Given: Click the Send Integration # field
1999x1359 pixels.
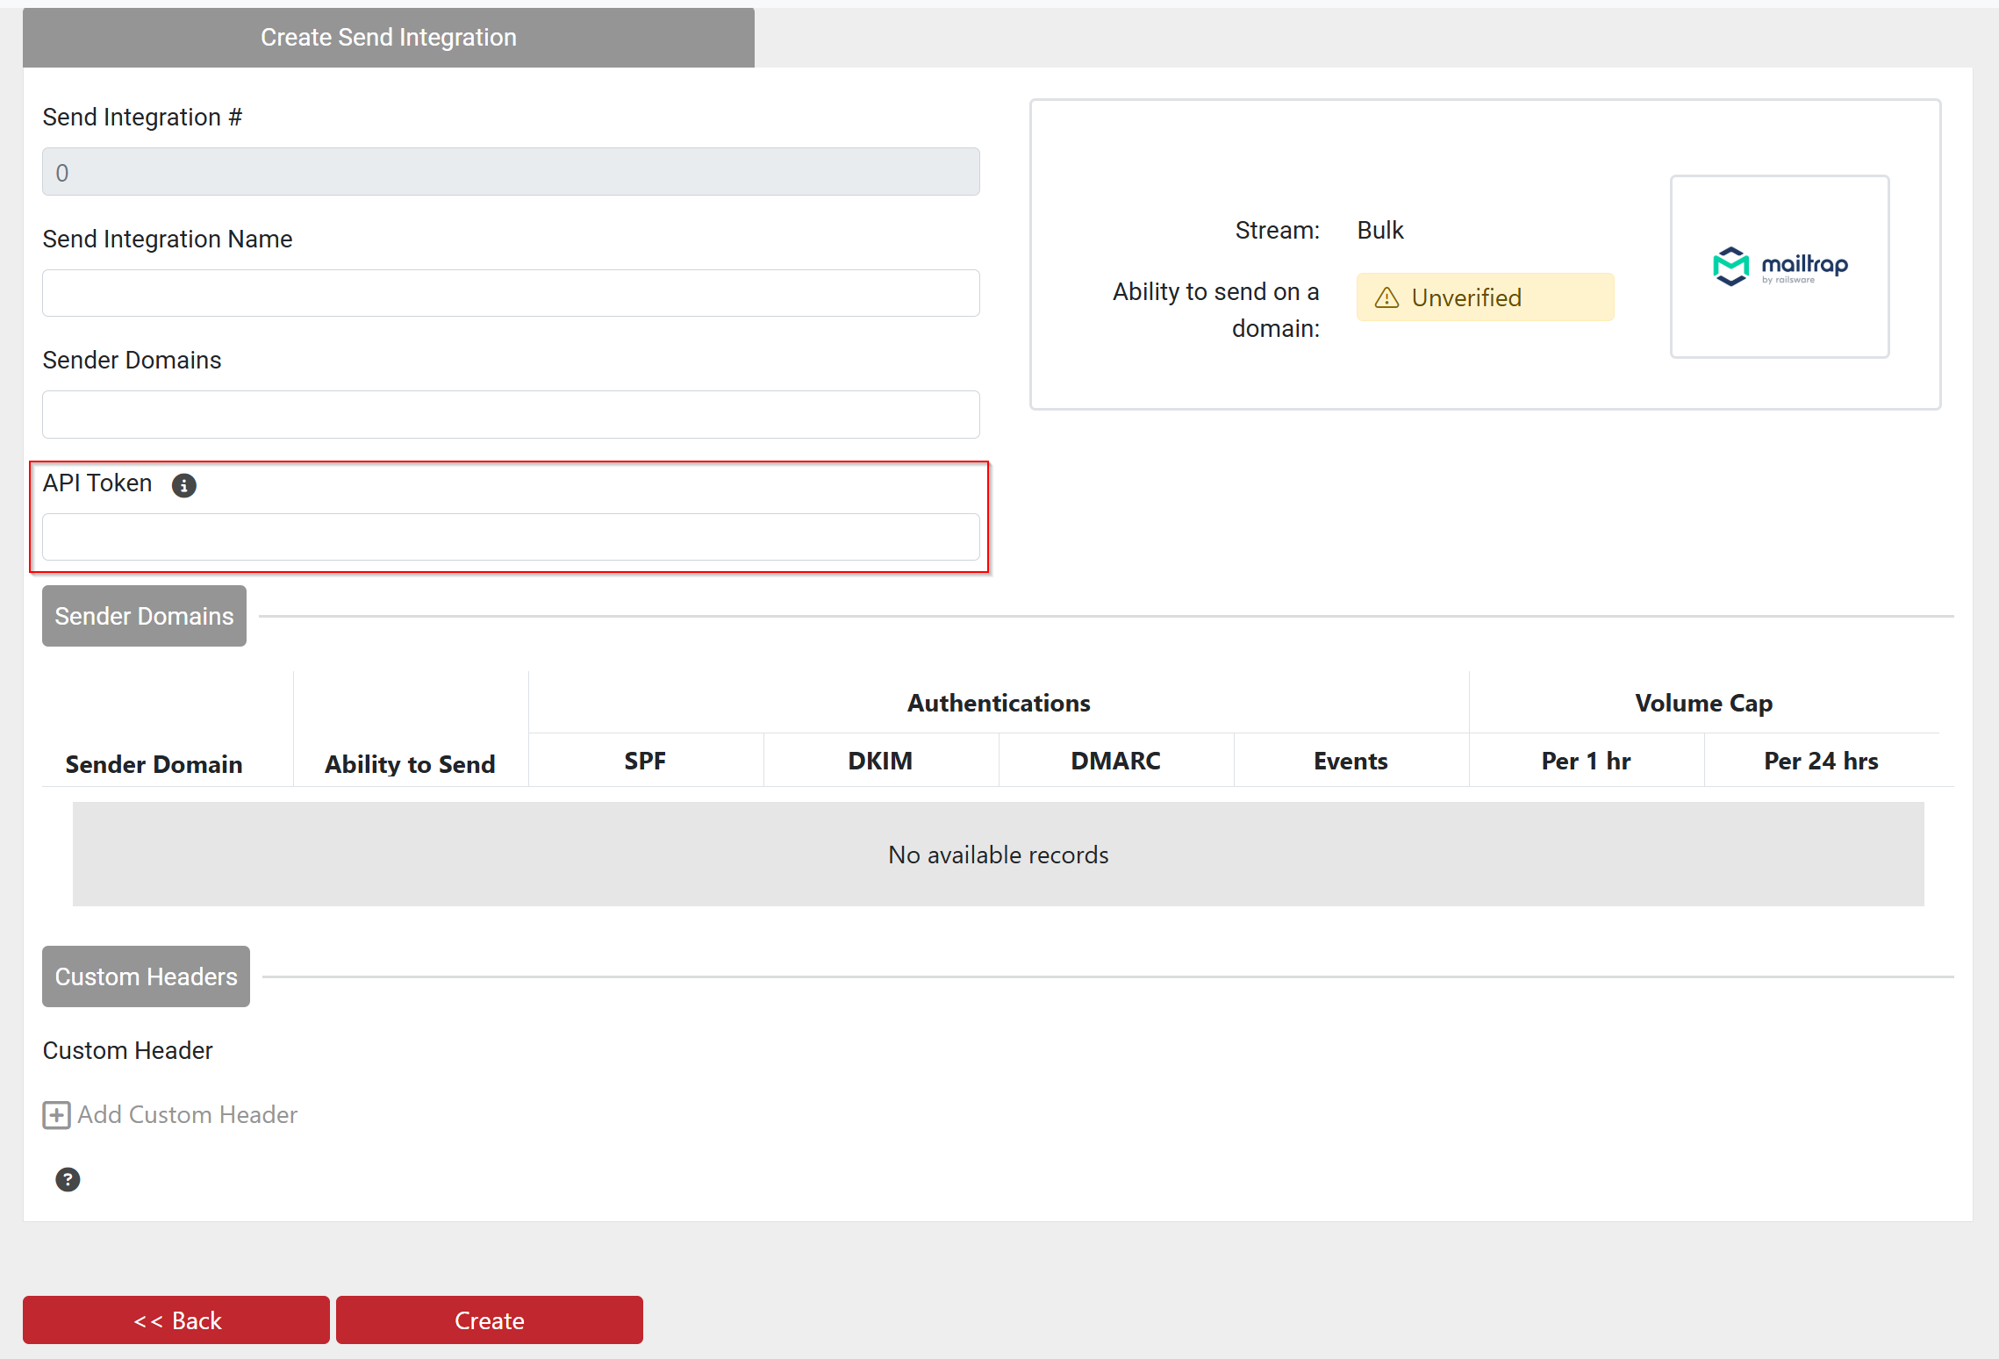Looking at the screenshot, I should 511,172.
